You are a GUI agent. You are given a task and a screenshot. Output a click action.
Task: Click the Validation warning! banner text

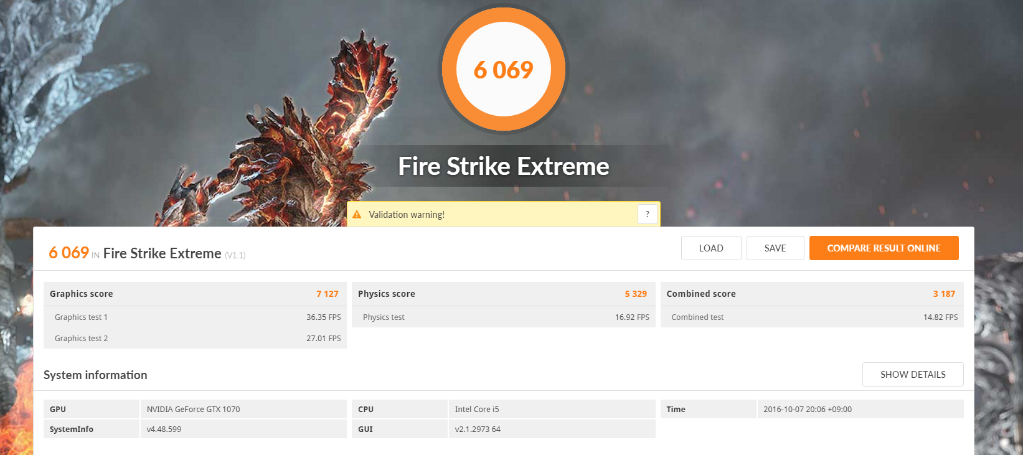(x=407, y=215)
